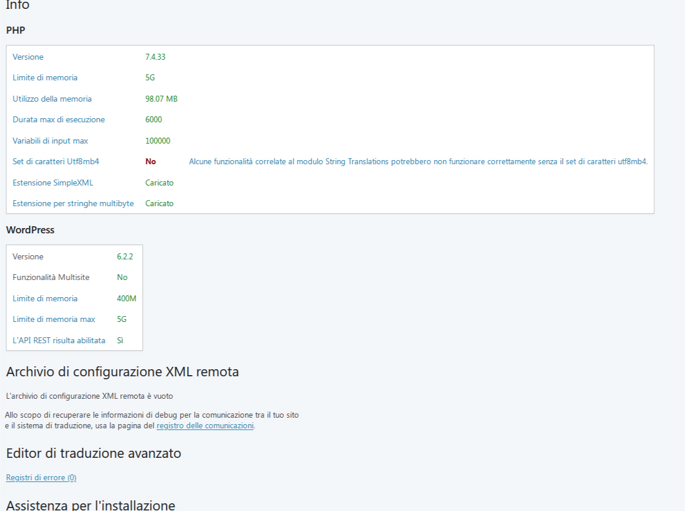
Task: Click 'Estensione per stringhe multibyte' label
Action: point(73,203)
